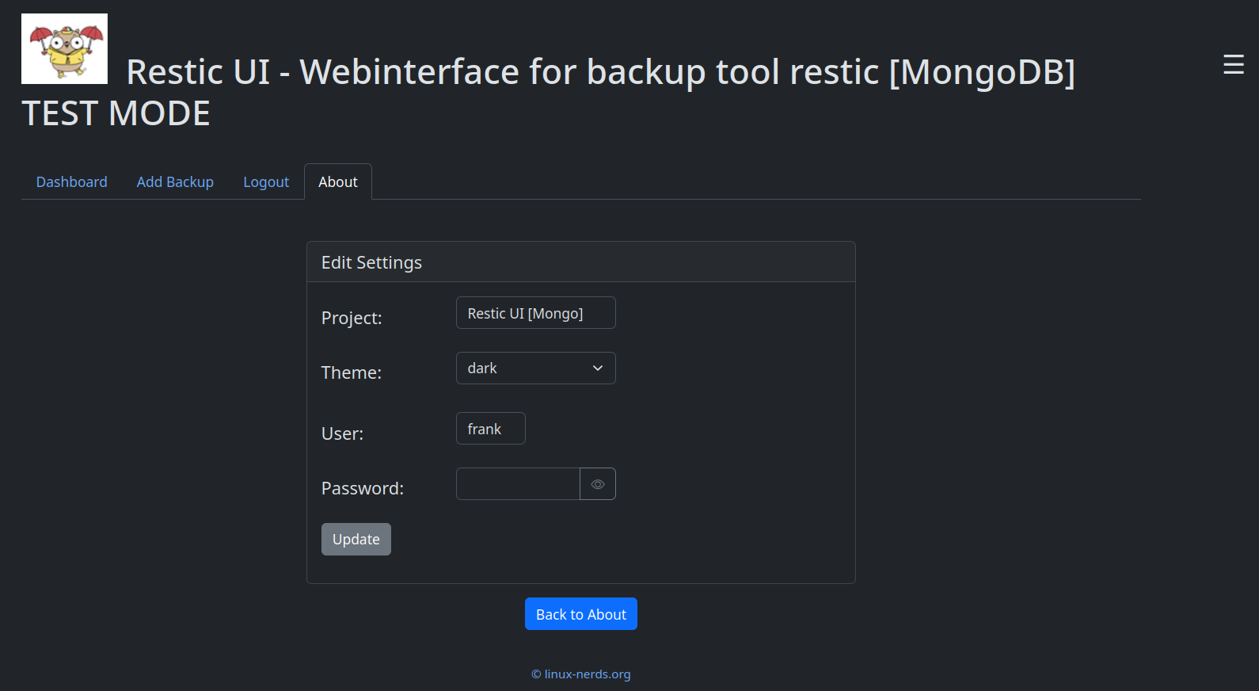Image resolution: width=1259 pixels, height=691 pixels.
Task: Open the hamburger menu icon
Action: 1233,64
